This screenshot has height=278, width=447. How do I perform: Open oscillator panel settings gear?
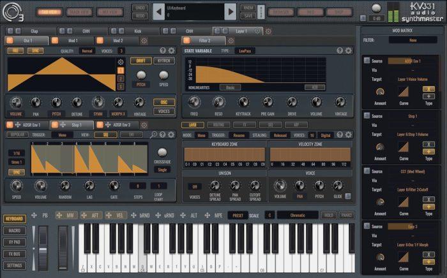tap(171, 50)
